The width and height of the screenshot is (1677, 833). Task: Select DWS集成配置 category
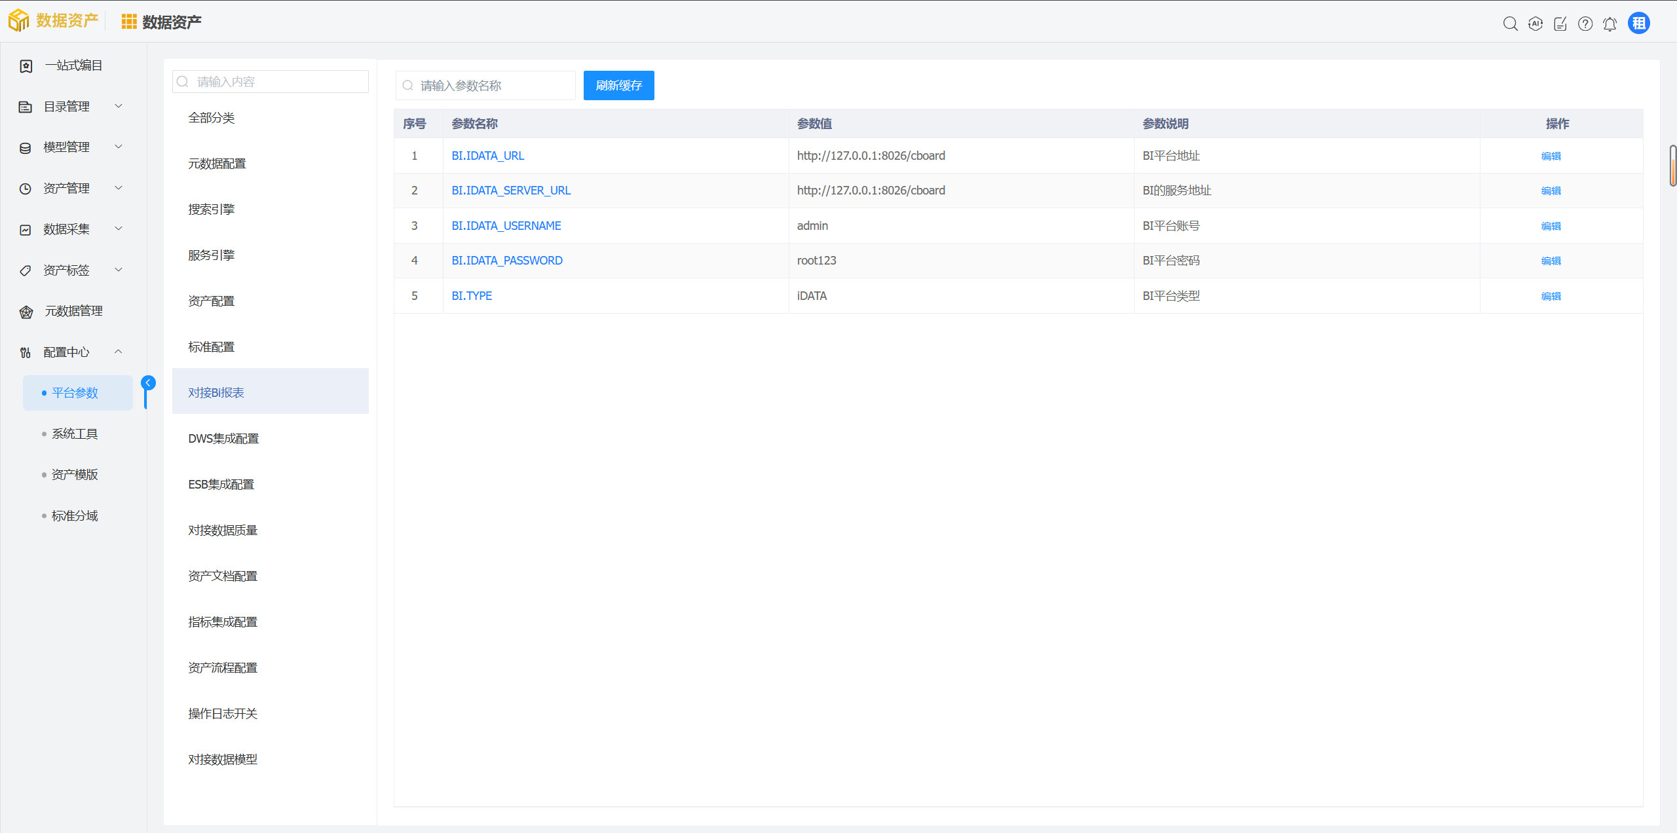click(x=223, y=438)
